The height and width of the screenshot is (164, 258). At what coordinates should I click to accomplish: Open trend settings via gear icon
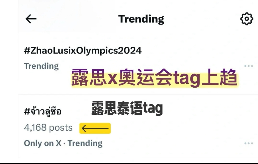pos(246,19)
